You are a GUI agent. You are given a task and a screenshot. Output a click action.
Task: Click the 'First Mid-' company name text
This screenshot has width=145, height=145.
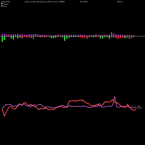click(x=84, y=2)
